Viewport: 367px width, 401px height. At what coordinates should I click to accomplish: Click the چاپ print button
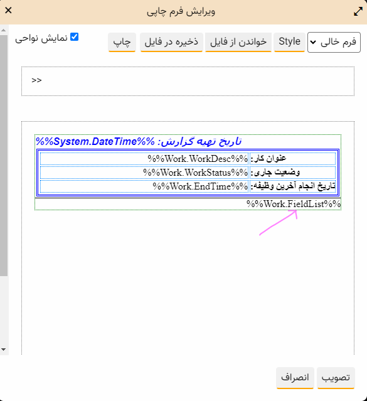(122, 42)
